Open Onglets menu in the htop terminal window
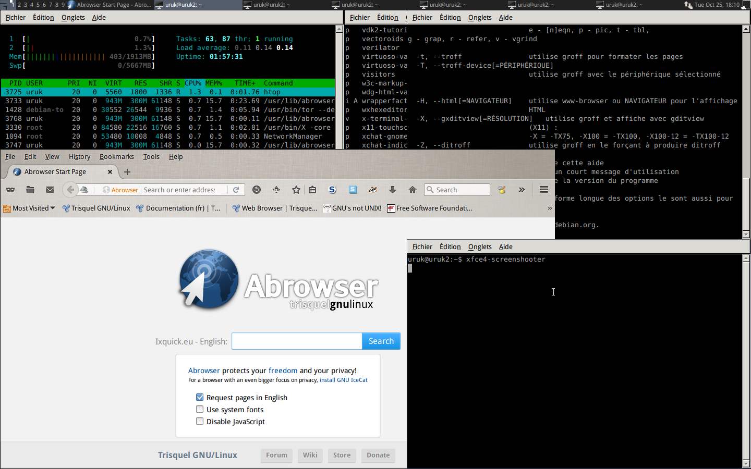Image resolution: width=751 pixels, height=469 pixels. 73,17
